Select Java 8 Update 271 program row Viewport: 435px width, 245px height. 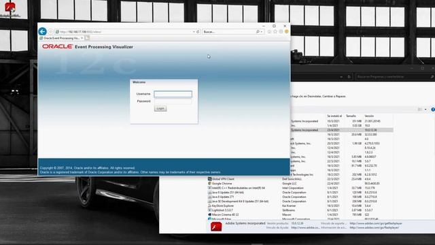[300, 197]
